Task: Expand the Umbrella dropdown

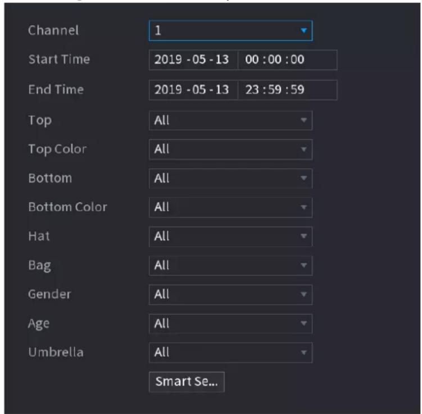Action: [x=230, y=353]
